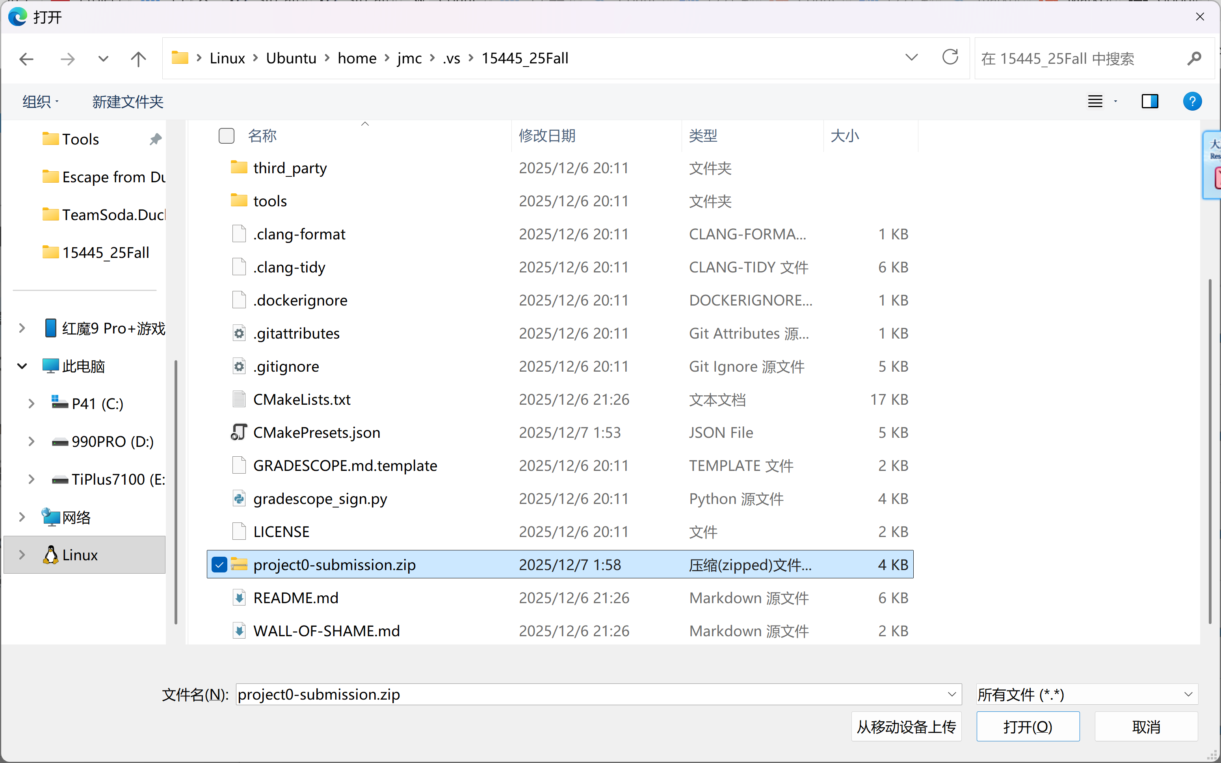Go up one folder level
The width and height of the screenshot is (1221, 763).
click(x=138, y=59)
